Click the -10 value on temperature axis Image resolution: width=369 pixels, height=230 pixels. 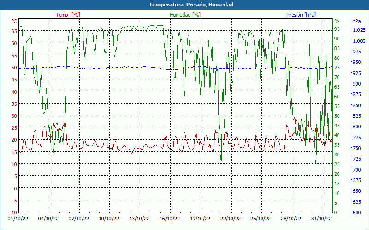pyautogui.click(x=13, y=213)
